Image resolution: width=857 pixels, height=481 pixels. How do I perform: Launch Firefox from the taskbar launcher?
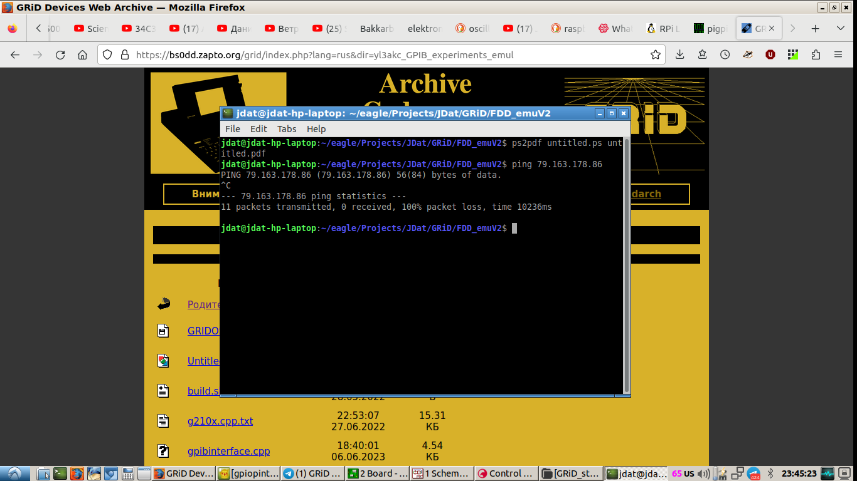(77, 473)
